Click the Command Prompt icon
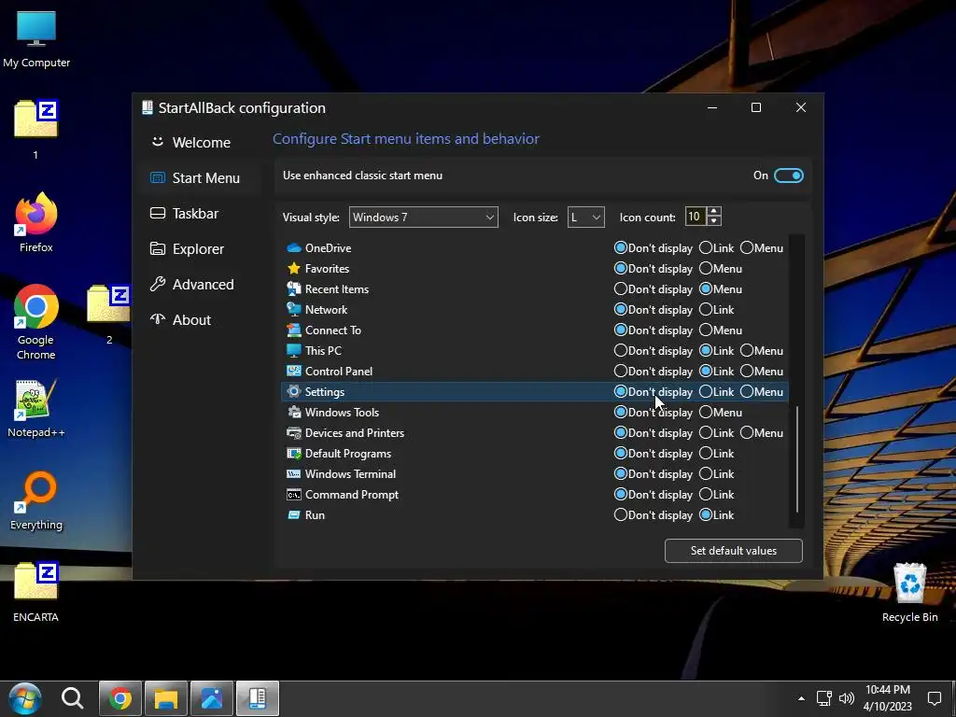956x717 pixels. 294,495
